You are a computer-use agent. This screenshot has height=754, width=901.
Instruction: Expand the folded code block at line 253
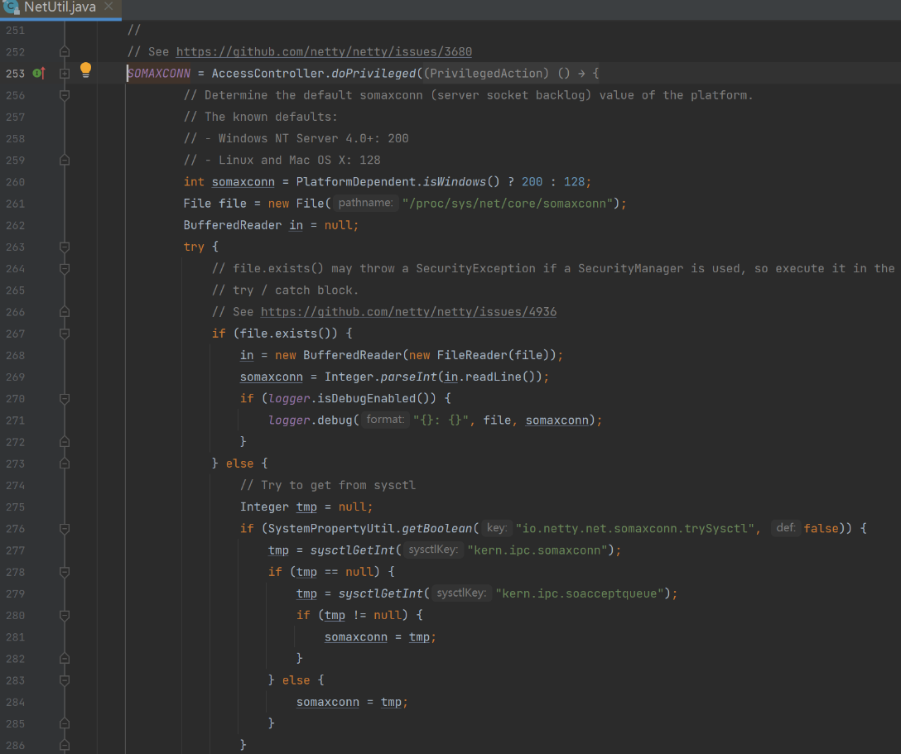[65, 74]
